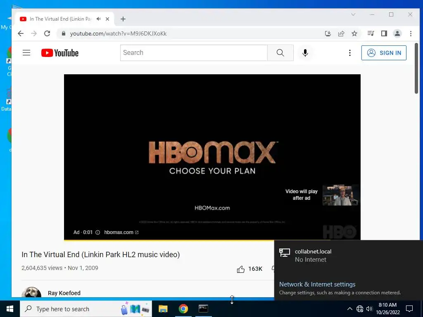Click the taskbar 'Type here to search' box
Viewport: 423px width, 317px height.
pyautogui.click(x=86, y=309)
